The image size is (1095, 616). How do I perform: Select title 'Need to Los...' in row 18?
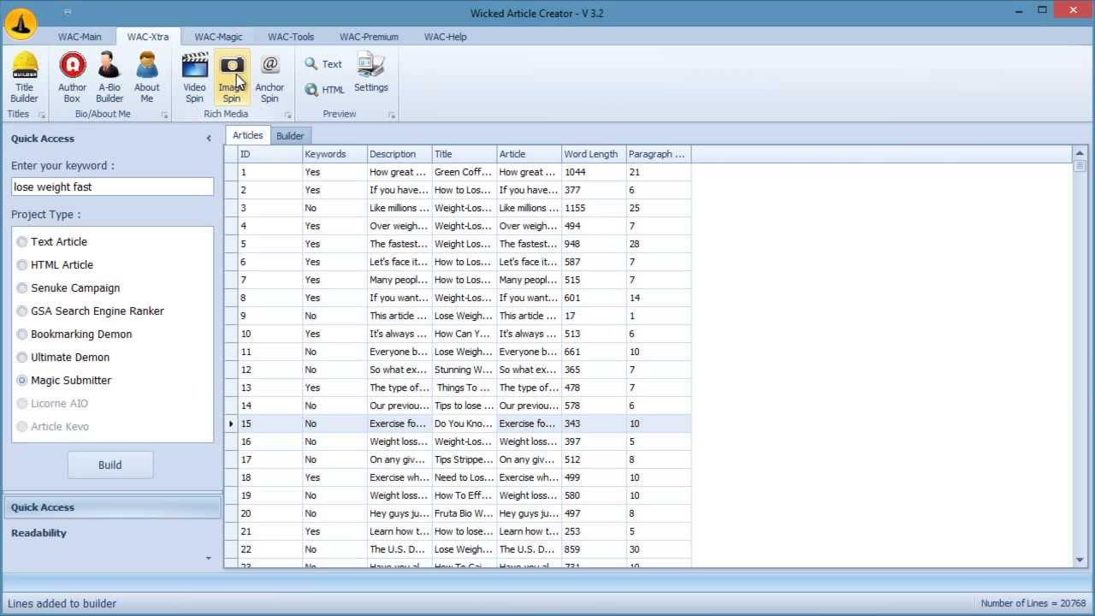464,477
